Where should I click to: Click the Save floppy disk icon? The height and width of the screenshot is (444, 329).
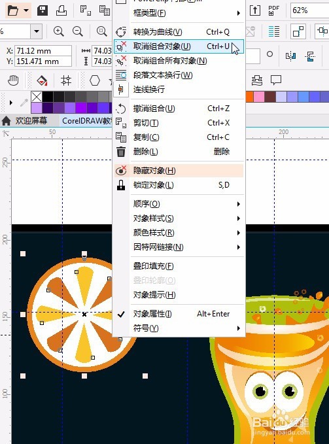click(x=43, y=10)
